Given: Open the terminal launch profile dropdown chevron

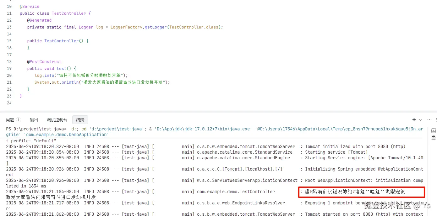Looking at the screenshot, I should 421,120.
